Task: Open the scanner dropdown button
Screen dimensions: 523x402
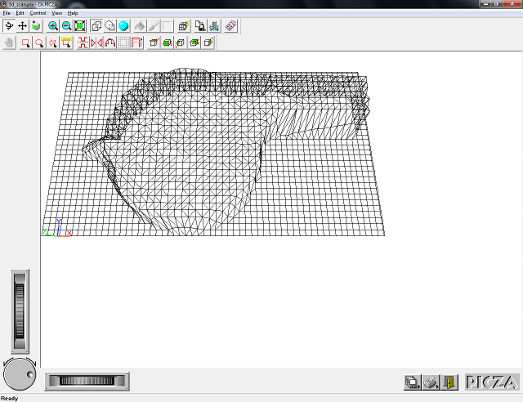Action: (x=431, y=382)
